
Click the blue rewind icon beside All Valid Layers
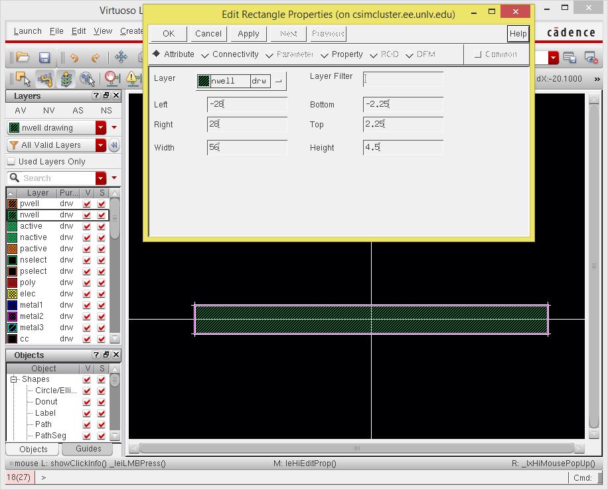[x=114, y=145]
